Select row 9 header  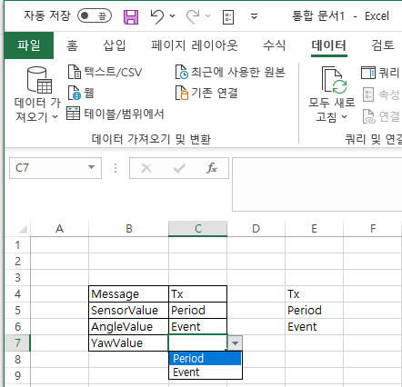pyautogui.click(x=17, y=376)
